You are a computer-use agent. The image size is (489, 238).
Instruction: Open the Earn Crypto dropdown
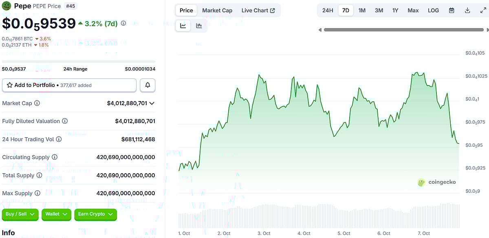pos(95,214)
